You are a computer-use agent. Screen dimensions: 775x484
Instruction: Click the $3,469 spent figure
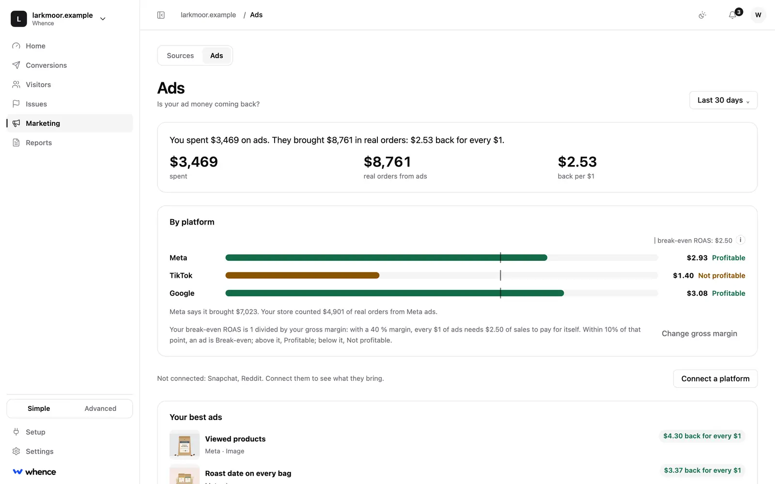(x=194, y=162)
